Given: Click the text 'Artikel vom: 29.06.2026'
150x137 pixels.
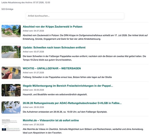Looking at the screenshot, I should (x=33, y=107).
